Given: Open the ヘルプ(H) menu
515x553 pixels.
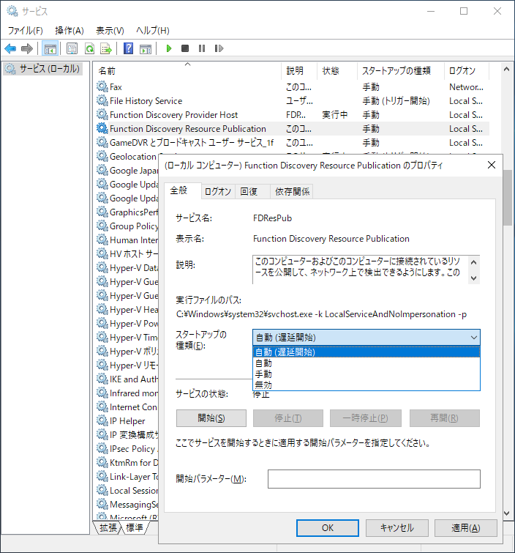Looking at the screenshot, I should pos(153,30).
